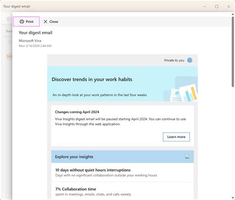Click the "Your digest email" subject heading
The image size is (235, 200).
point(36,33)
